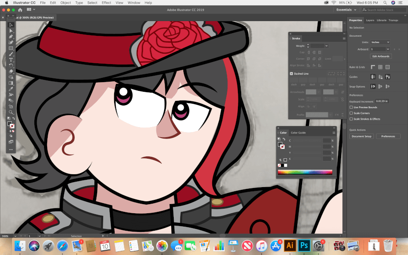Select the Zoom tool in toolbar
This screenshot has height=255, width=408.
pyautogui.click(x=11, y=112)
